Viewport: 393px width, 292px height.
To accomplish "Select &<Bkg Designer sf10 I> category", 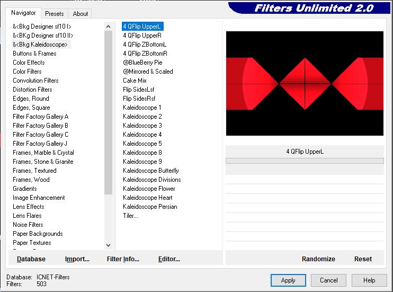I will point(42,26).
